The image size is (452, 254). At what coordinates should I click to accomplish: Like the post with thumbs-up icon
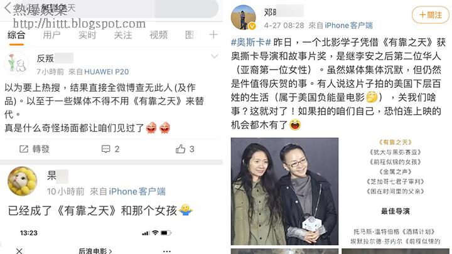click(180, 149)
